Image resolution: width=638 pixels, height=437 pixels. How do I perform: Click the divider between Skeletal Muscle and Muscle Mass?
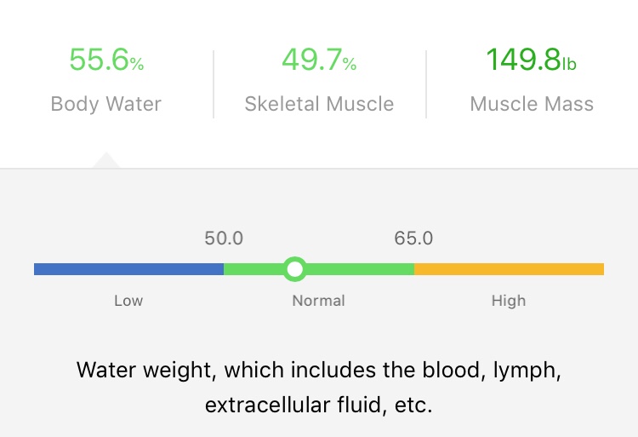coord(426,83)
